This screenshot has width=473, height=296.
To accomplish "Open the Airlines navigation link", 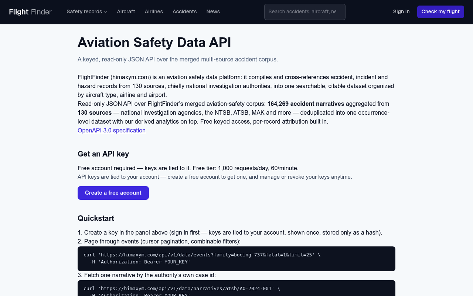I will coord(154,11).
